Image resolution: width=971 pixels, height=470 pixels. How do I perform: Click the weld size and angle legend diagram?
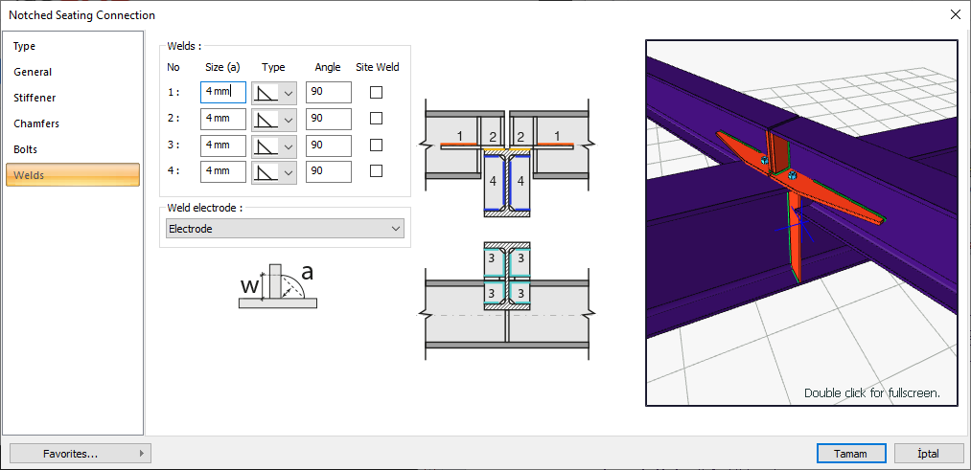coord(277,285)
